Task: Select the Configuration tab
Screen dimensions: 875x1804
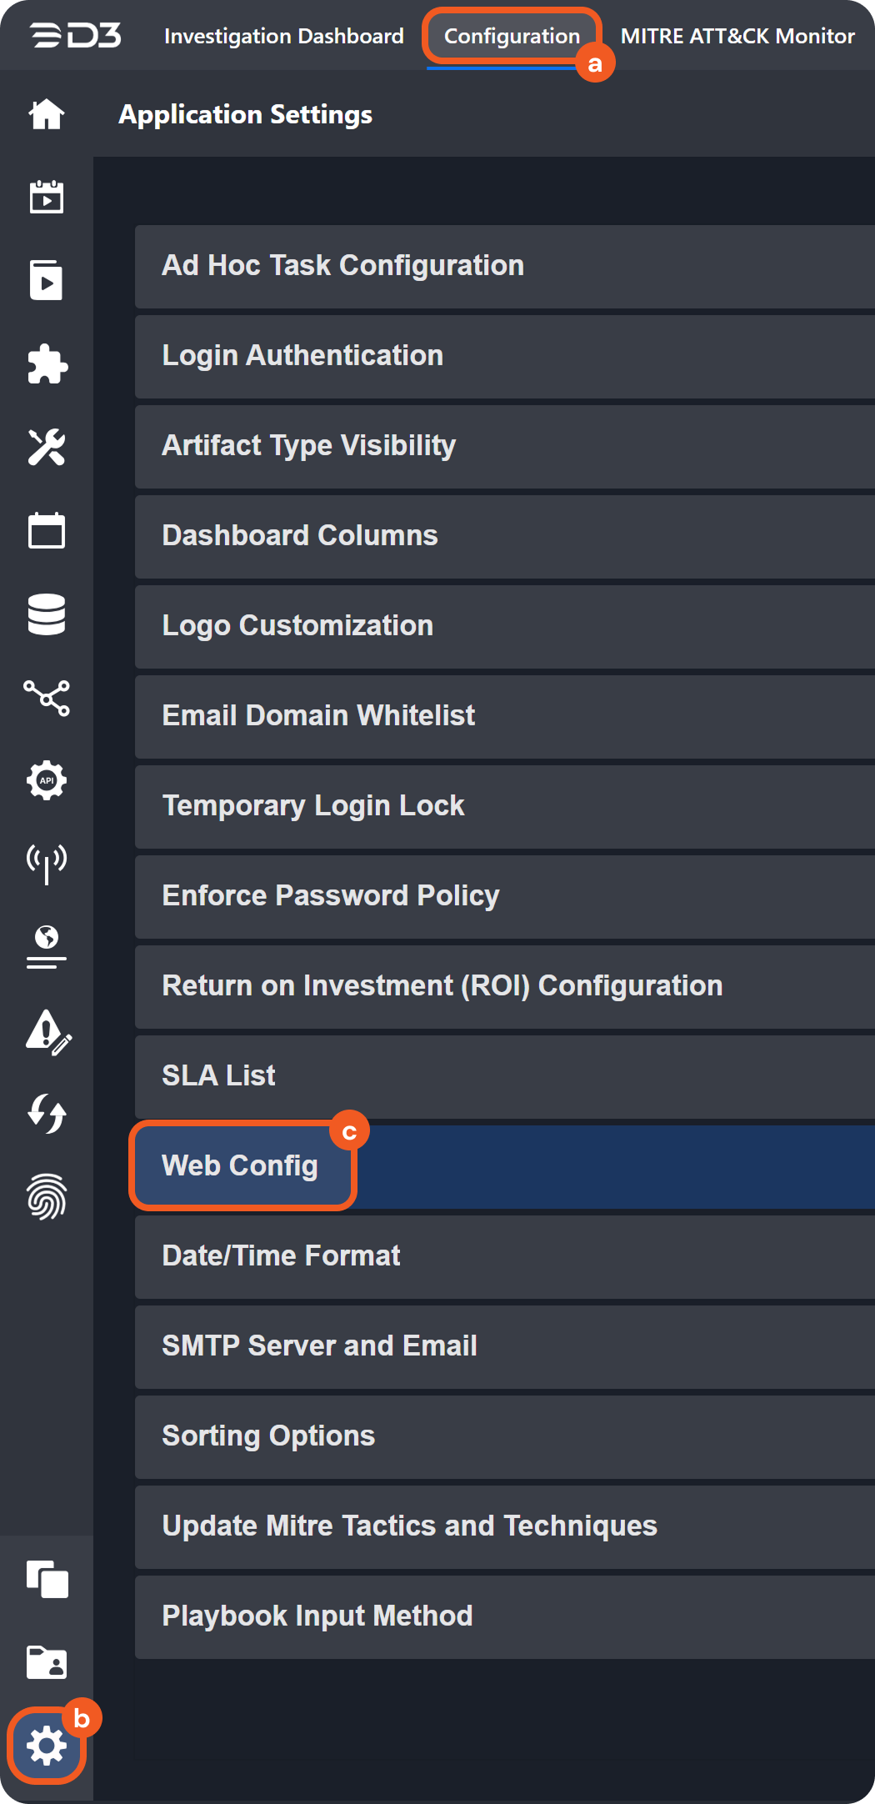Action: pyautogui.click(x=512, y=36)
